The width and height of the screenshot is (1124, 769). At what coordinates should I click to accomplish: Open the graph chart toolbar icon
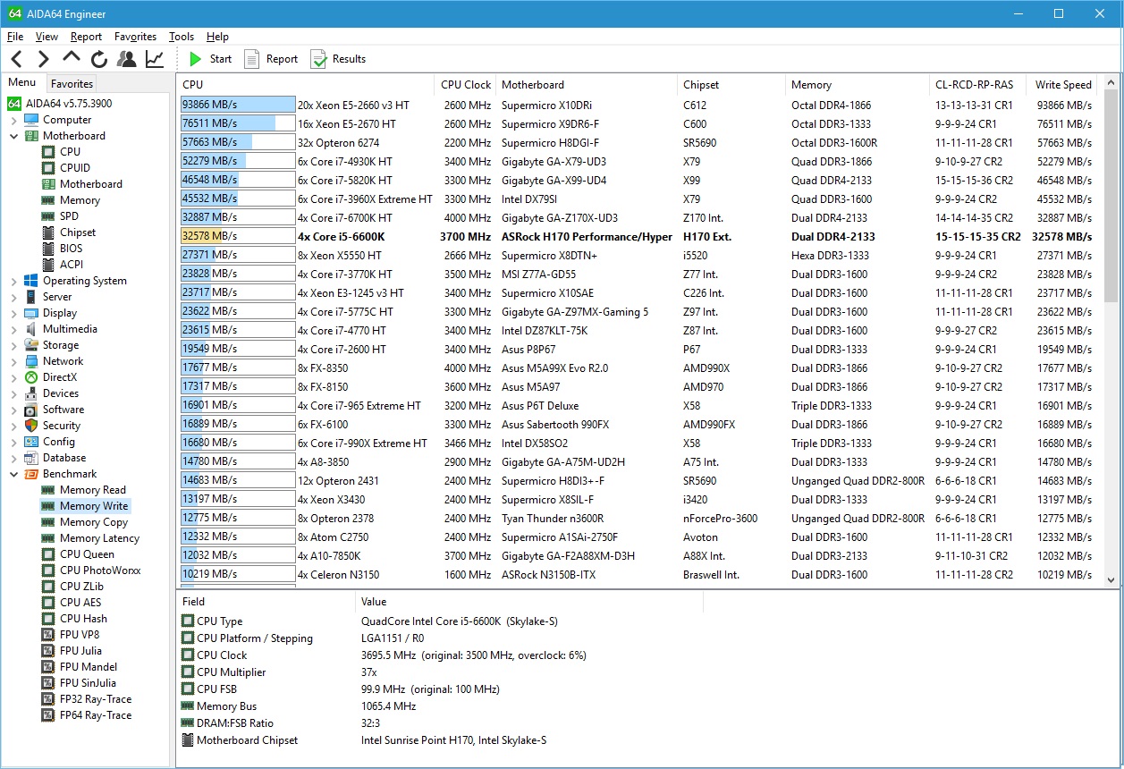(155, 59)
